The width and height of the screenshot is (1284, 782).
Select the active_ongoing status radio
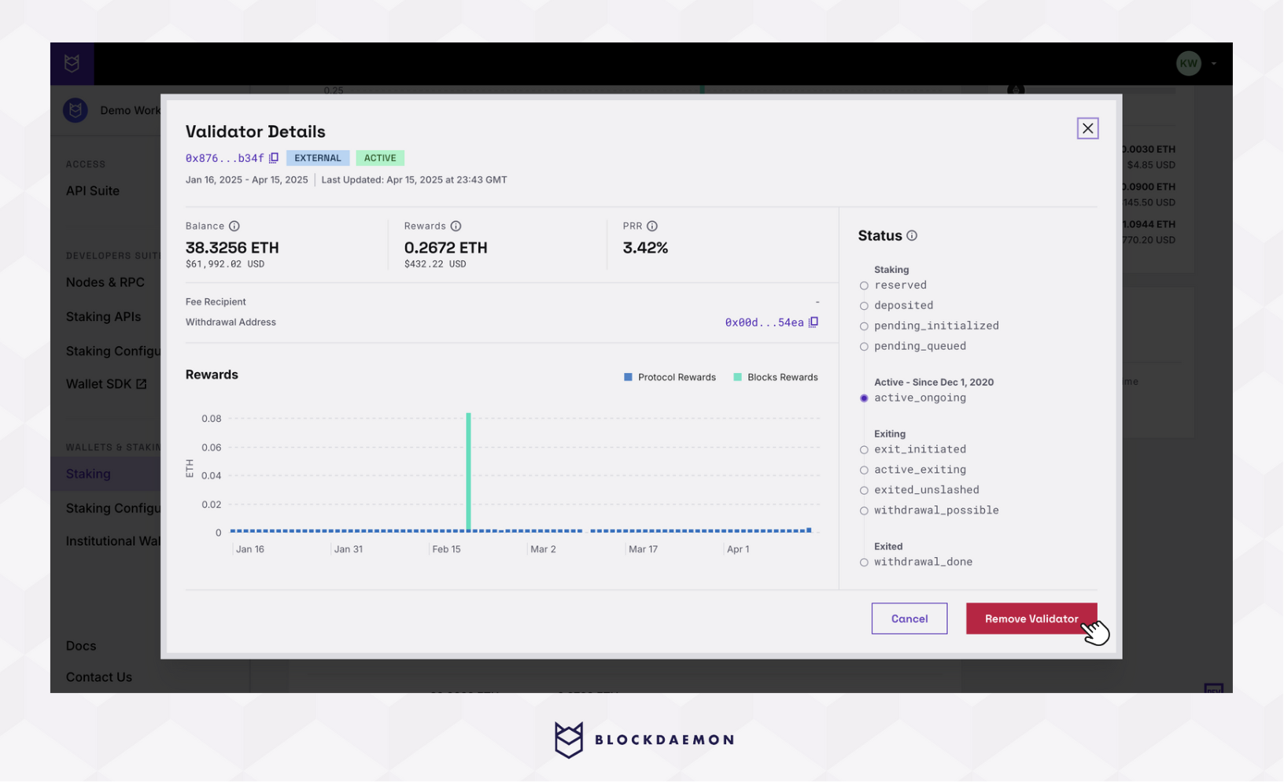(864, 398)
